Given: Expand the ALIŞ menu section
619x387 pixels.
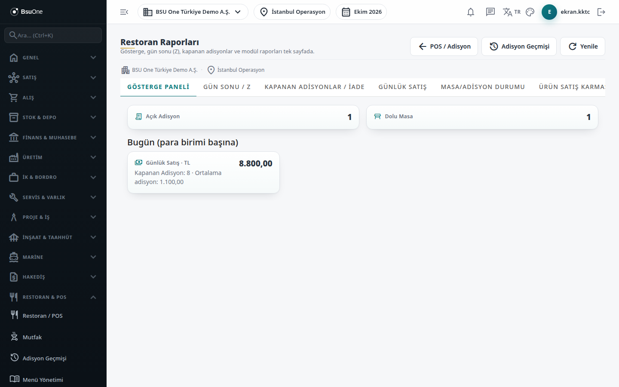Looking at the screenshot, I should (53, 98).
